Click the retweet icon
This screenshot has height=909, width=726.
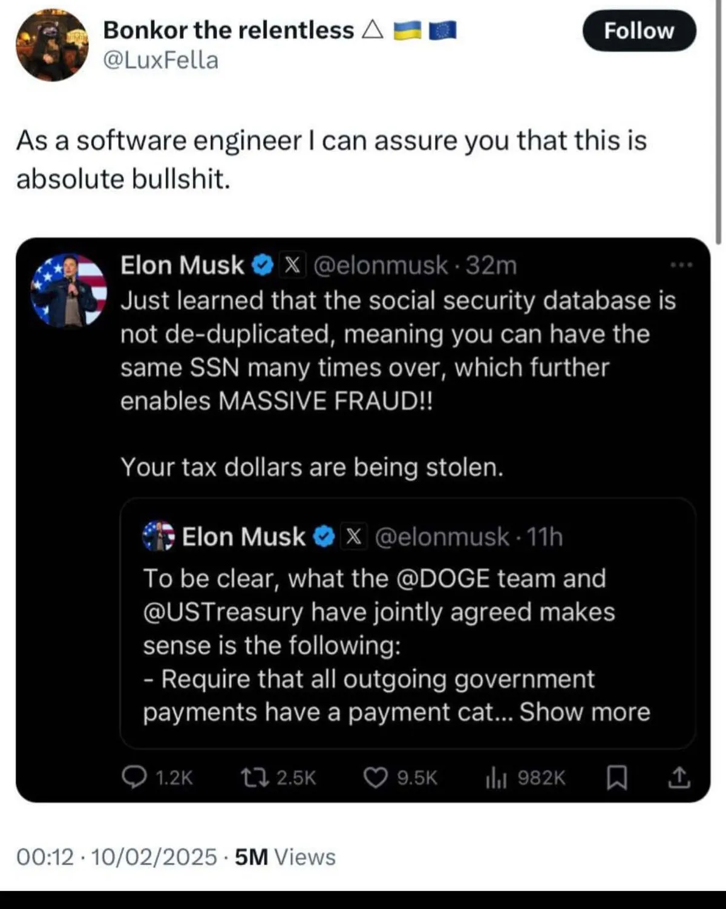(250, 777)
